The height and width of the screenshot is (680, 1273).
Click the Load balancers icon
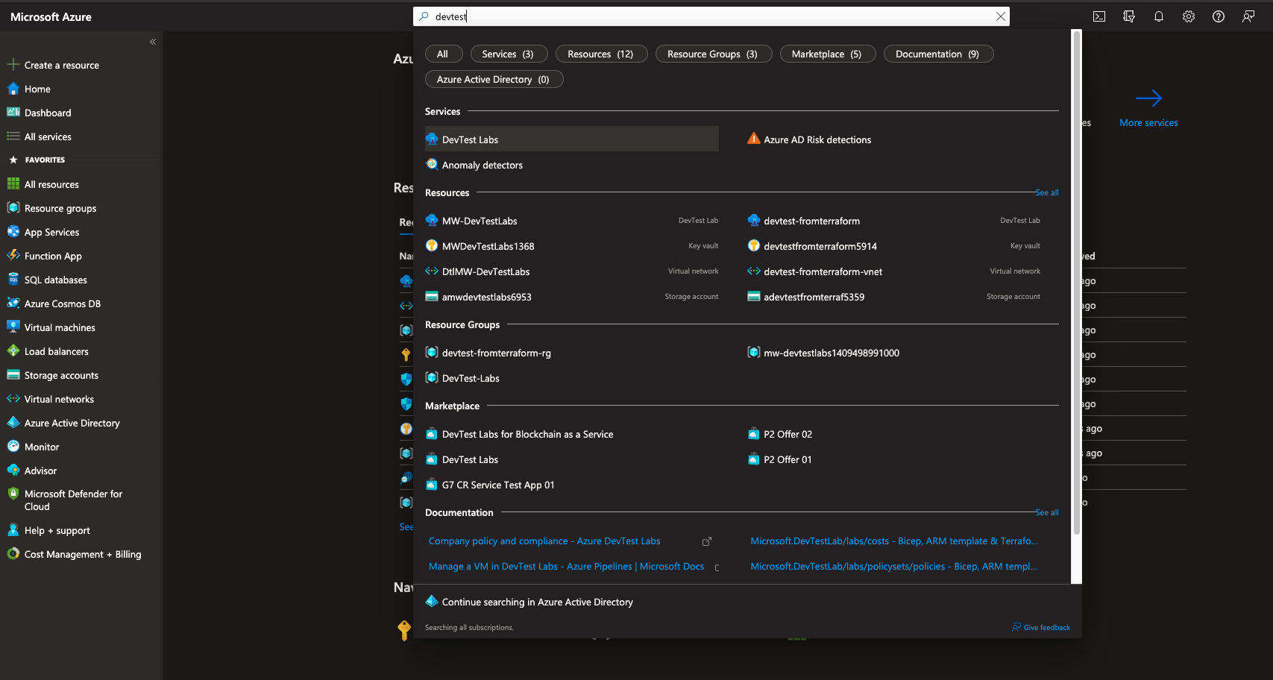point(13,351)
